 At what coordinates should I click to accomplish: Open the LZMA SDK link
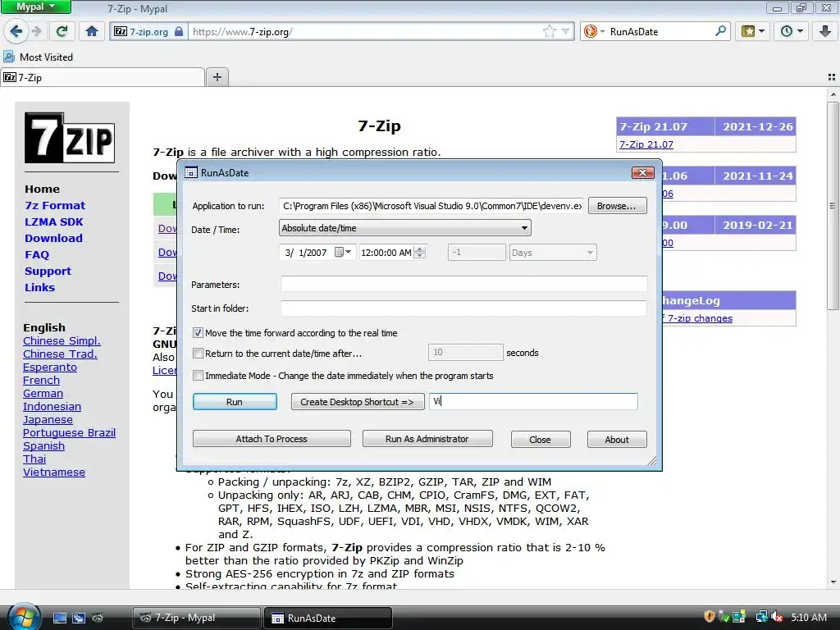pos(54,221)
